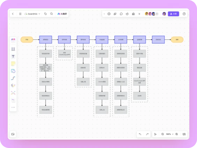Image resolution: width=197 pixels, height=148 pixels.
Task: Click the tag icon in top toolbar
Action: point(45,14)
